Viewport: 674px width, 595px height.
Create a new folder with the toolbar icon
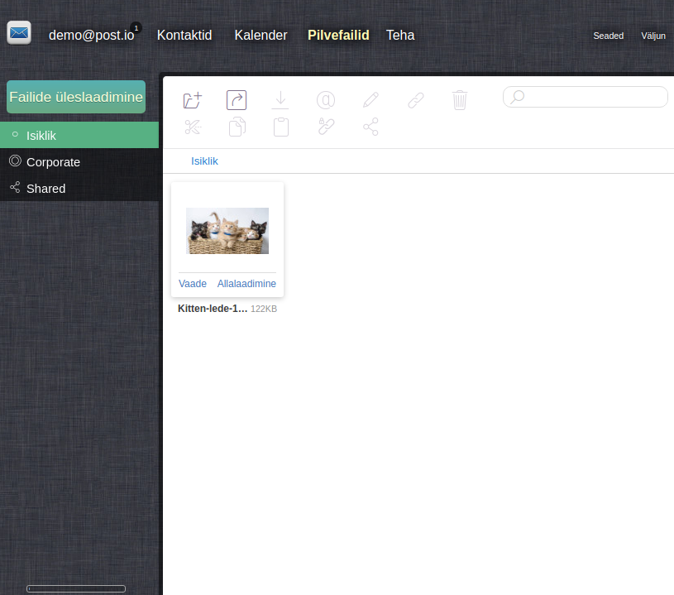click(x=192, y=100)
